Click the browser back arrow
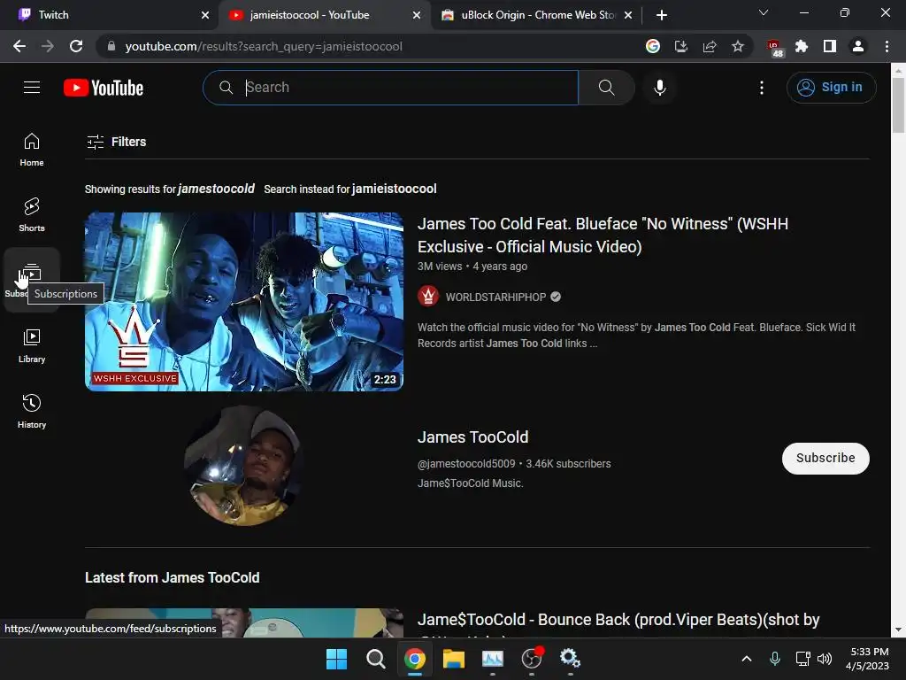The height and width of the screenshot is (680, 906). pos(19,46)
